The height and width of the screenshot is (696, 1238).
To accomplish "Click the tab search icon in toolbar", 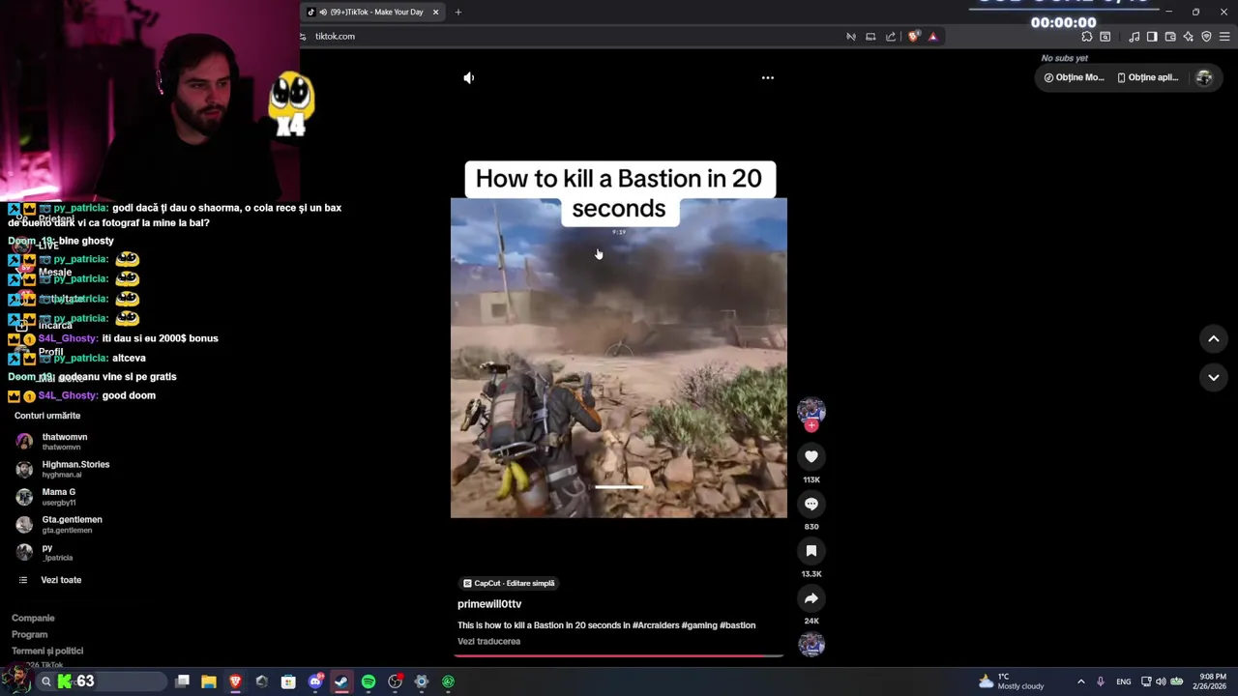I will (x=1105, y=37).
